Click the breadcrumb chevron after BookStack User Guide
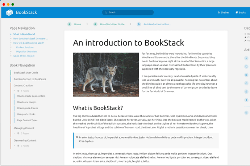Screen dimensions: 250x166 point(130,24)
